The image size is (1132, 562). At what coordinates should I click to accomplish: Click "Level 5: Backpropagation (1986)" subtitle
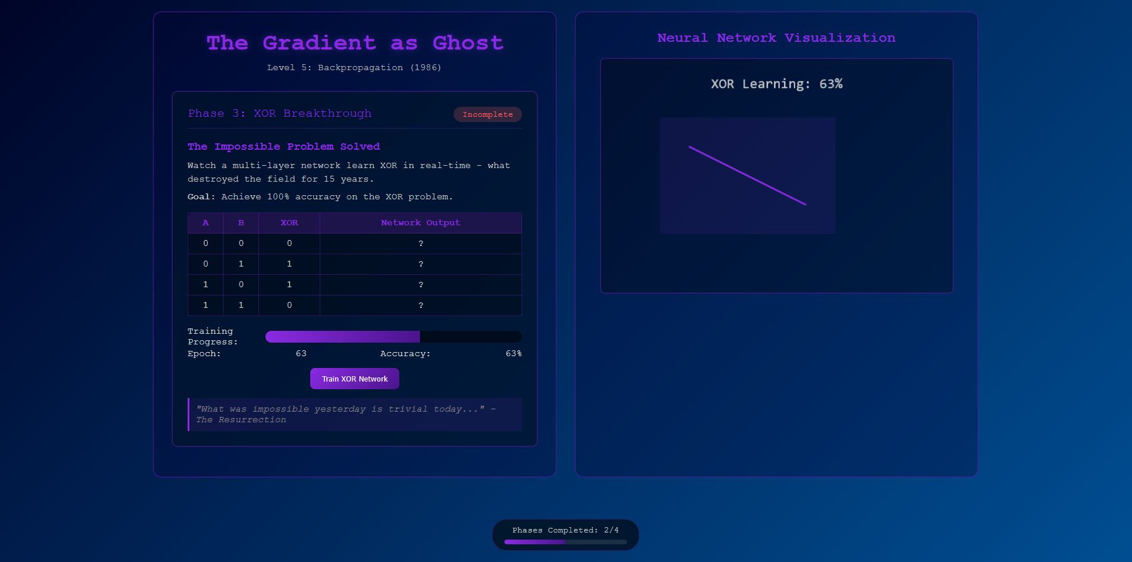tap(355, 68)
